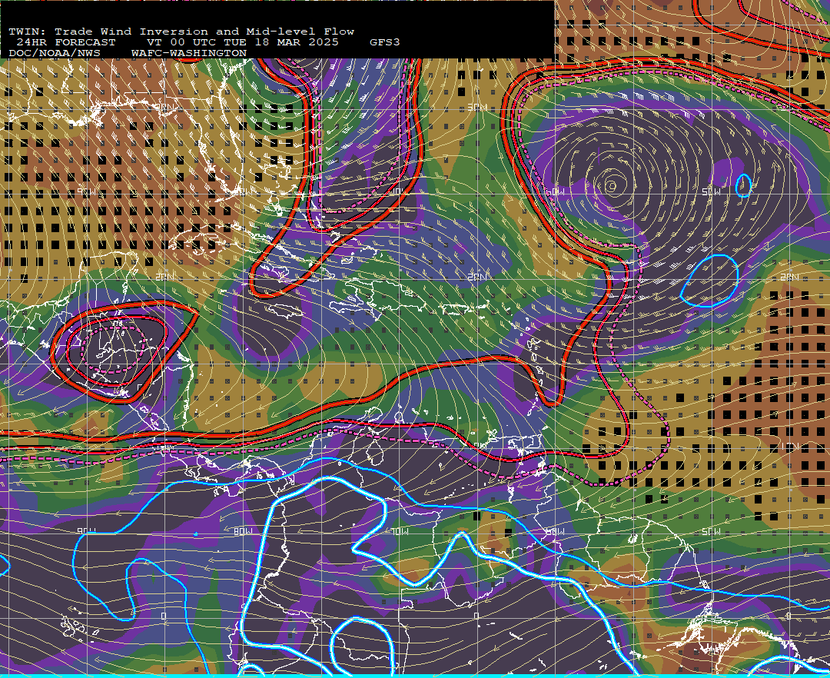The height and width of the screenshot is (678, 830).
Task: Click the "70W" label on the 5N gridline
Action: pos(400,531)
